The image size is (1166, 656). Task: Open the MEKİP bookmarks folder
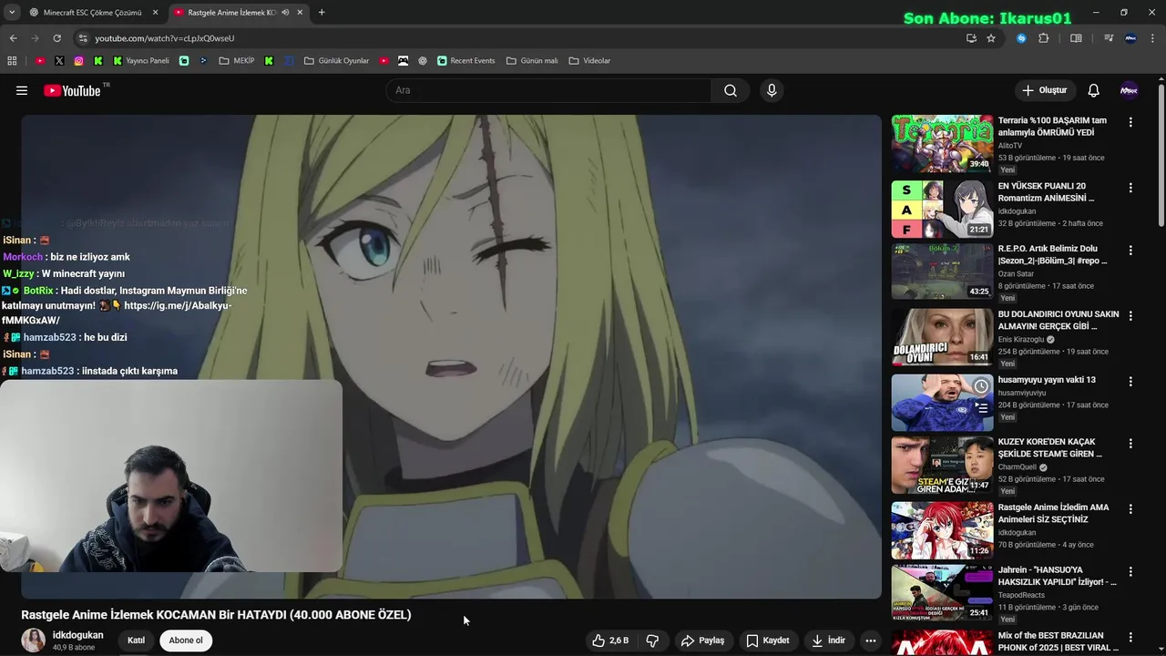(237, 61)
